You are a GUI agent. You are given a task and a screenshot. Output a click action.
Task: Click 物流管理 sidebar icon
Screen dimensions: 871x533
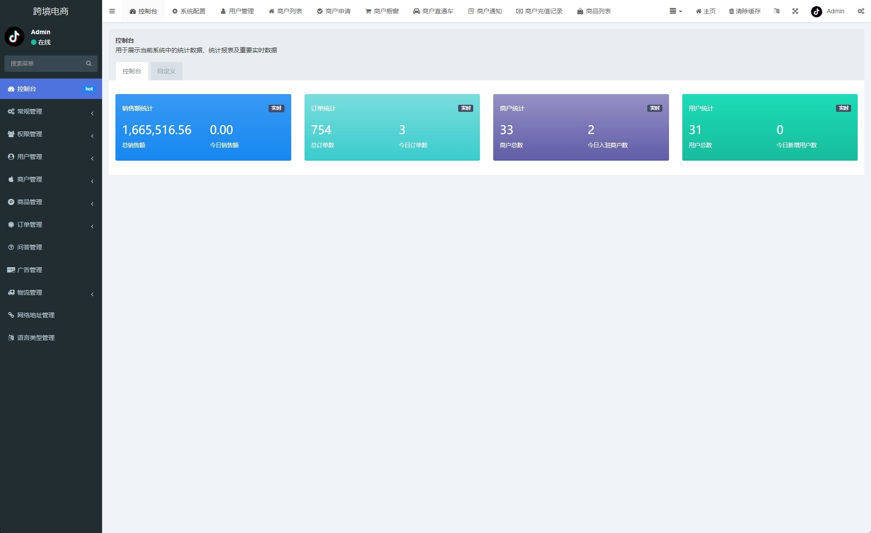[11, 292]
